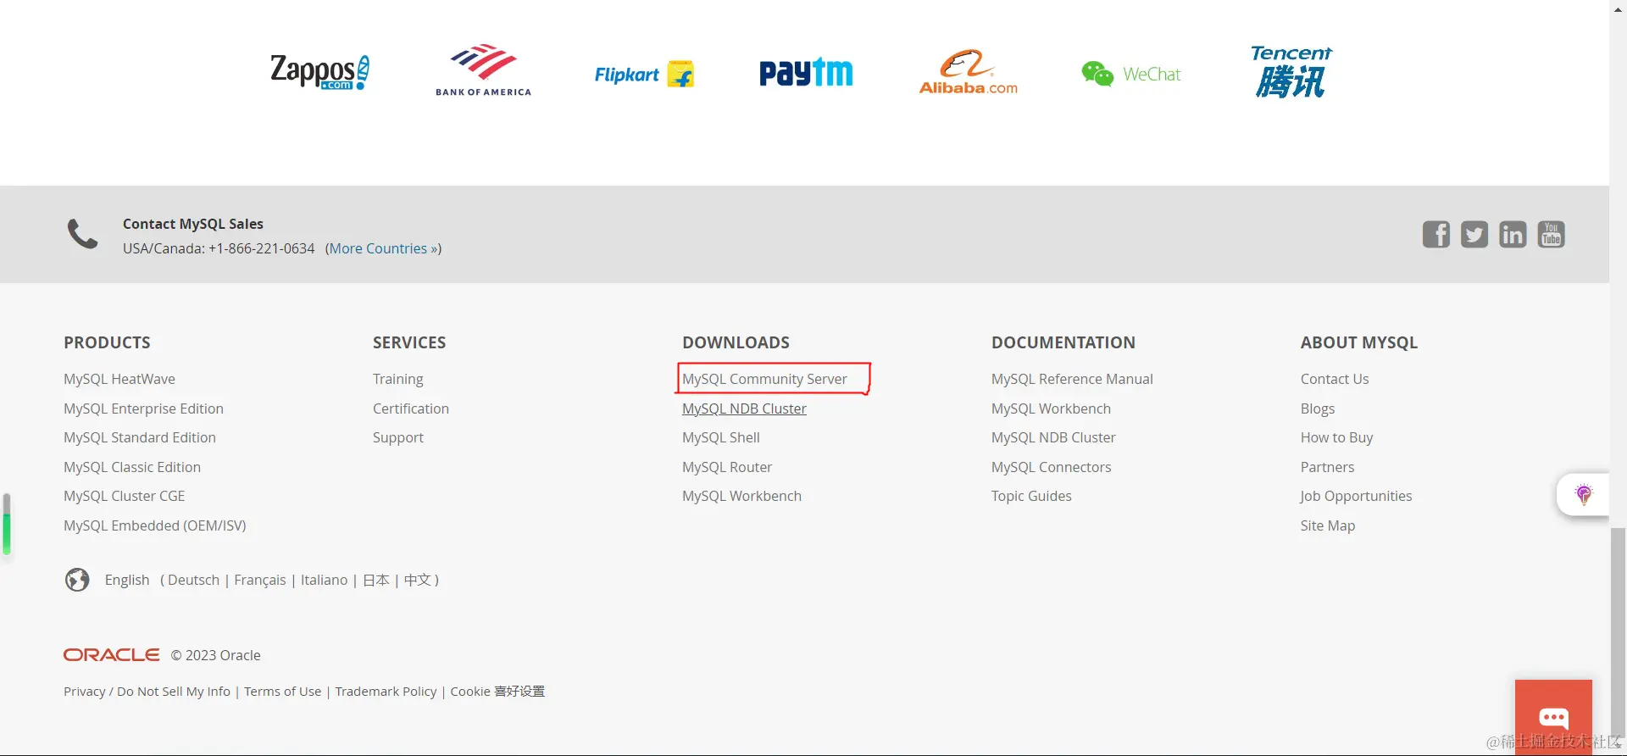This screenshot has height=756, width=1627.
Task: Open the Twitter social icon
Action: click(x=1474, y=234)
